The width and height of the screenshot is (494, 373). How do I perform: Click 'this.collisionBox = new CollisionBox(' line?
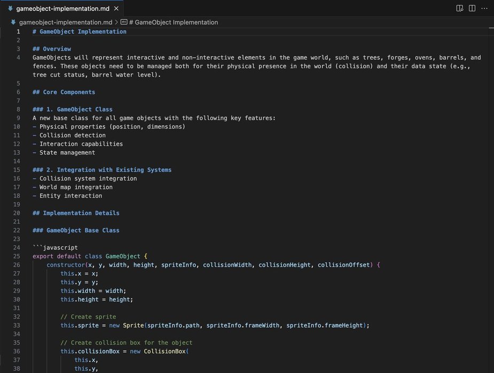pos(124,351)
